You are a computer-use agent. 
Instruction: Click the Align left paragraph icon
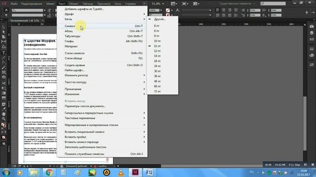(217, 10)
